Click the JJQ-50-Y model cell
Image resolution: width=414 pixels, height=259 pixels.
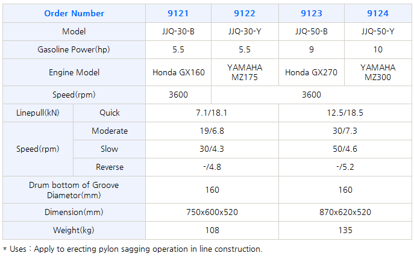[377, 31]
